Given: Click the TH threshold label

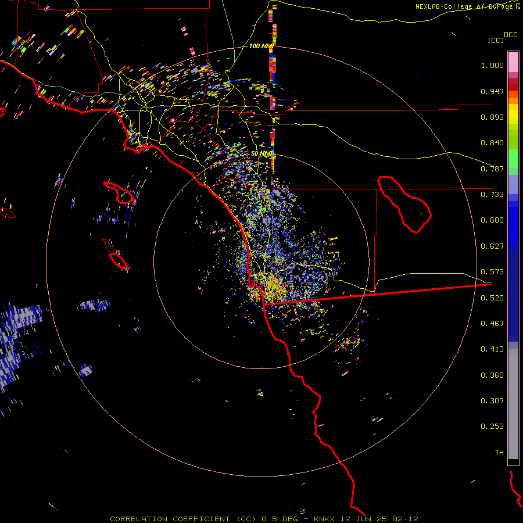Looking at the screenshot, I should 499,453.
